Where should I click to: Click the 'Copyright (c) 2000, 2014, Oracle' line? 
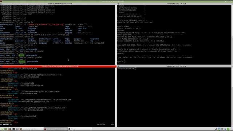coord(154,45)
